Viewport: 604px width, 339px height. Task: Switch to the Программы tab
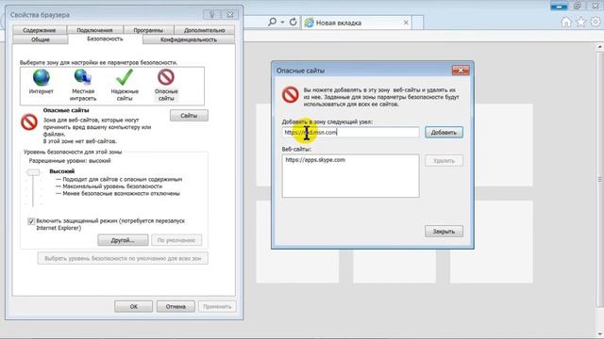tap(148, 30)
